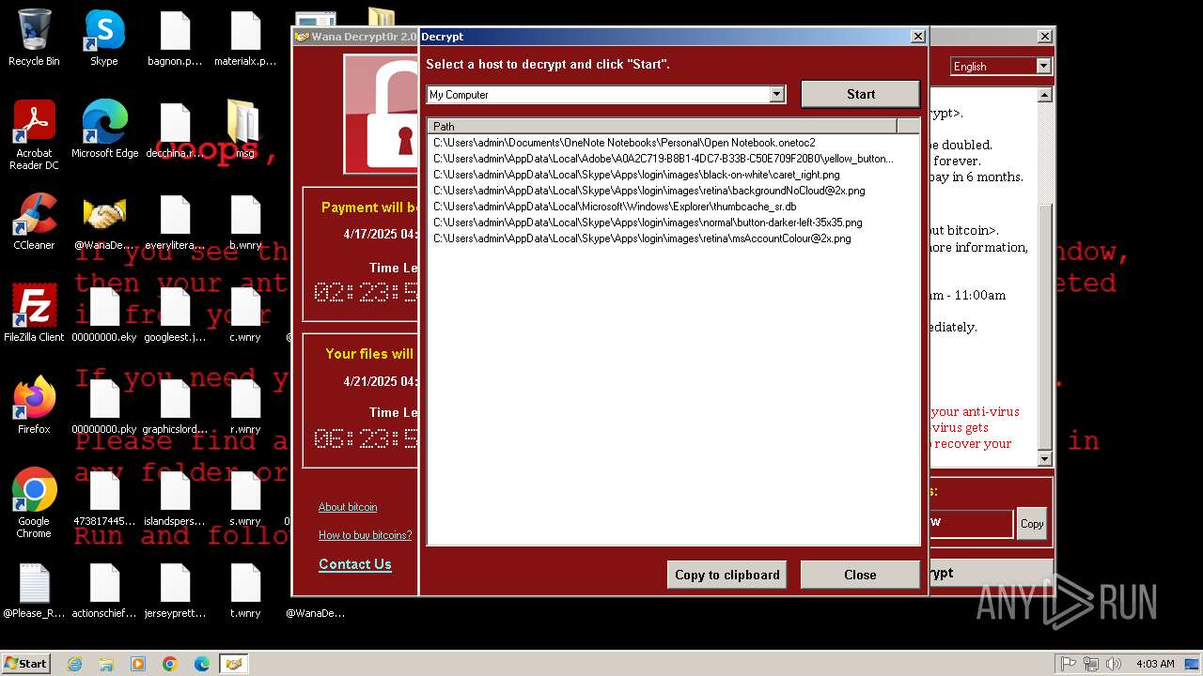The image size is (1203, 676).
Task: Open the Contact Us link
Action: pyautogui.click(x=355, y=564)
